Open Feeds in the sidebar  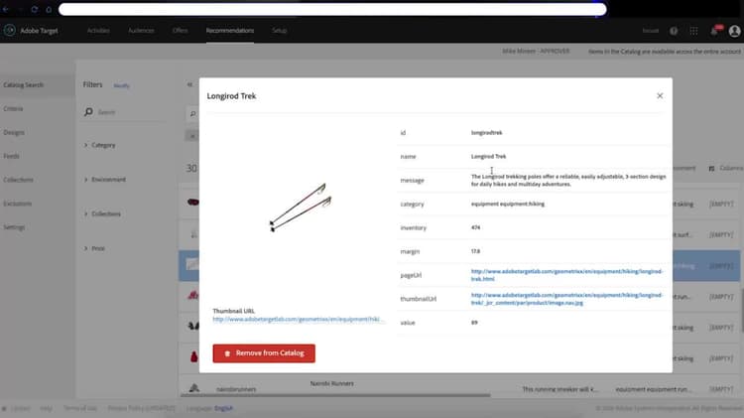pyautogui.click(x=11, y=156)
